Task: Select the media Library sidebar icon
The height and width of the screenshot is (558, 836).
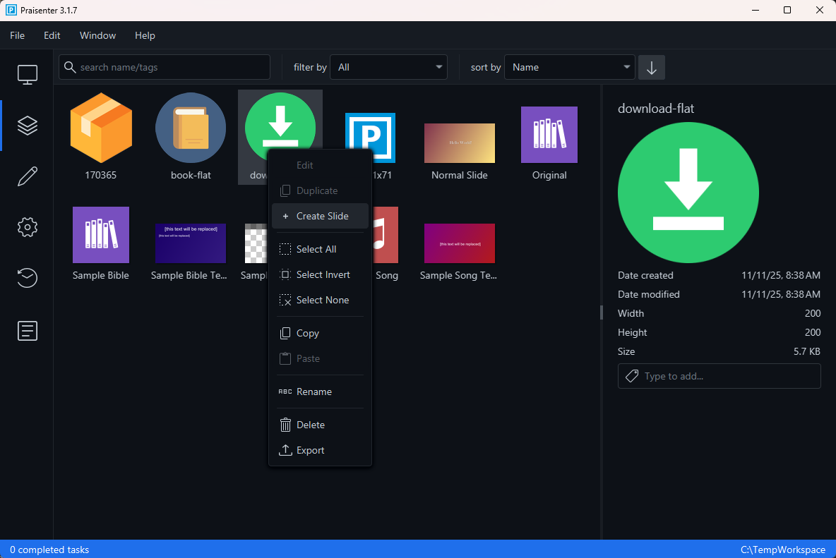Action: click(x=27, y=125)
